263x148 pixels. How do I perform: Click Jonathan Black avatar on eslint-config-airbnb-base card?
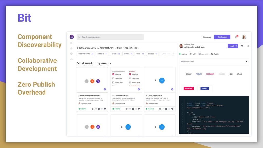(x=80, y=103)
